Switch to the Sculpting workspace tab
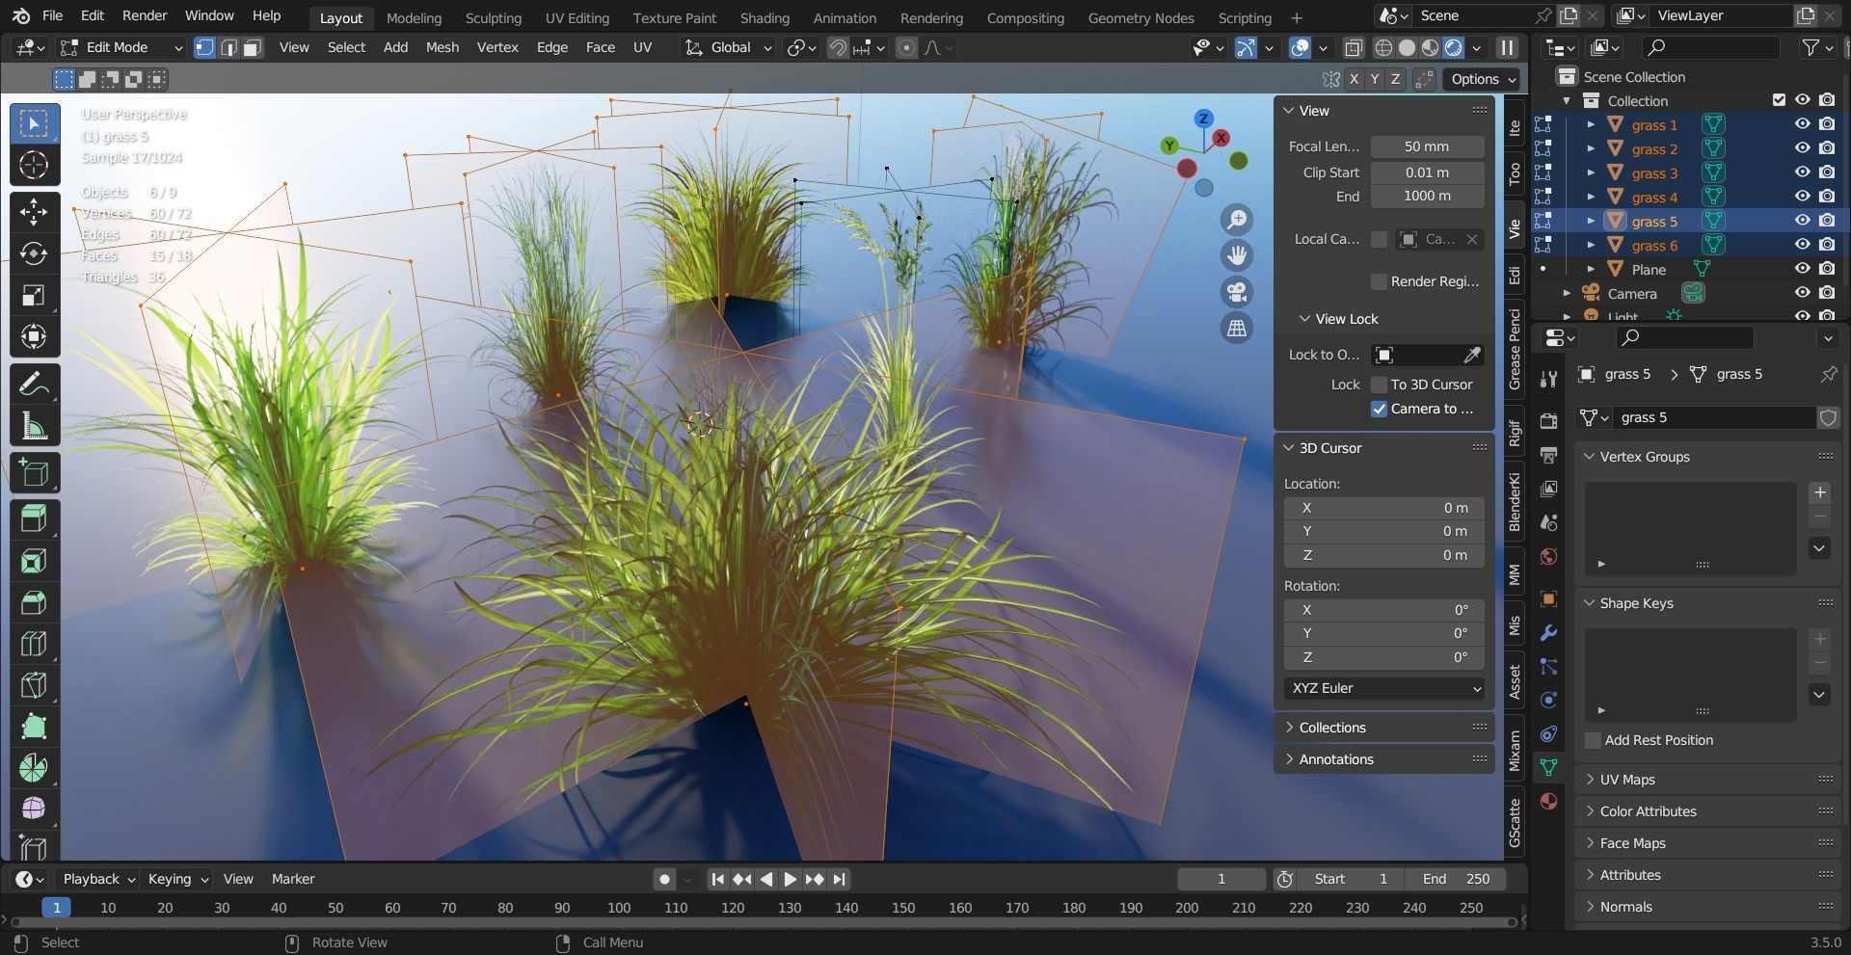The width and height of the screenshot is (1851, 955). 493,17
